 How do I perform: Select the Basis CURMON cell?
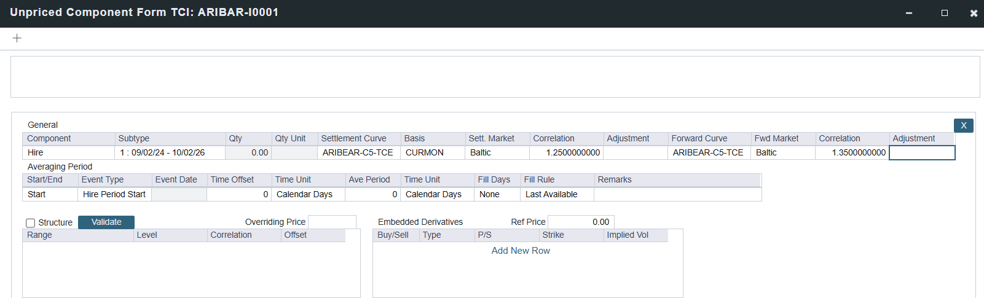432,152
